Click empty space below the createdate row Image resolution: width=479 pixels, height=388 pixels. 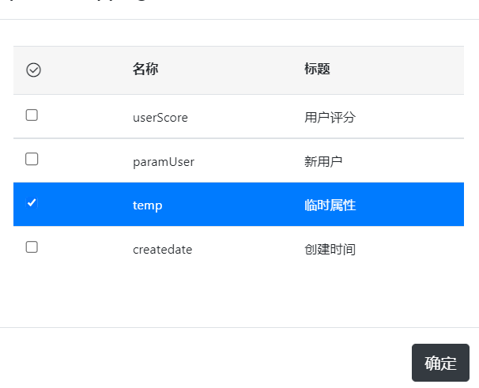237,296
